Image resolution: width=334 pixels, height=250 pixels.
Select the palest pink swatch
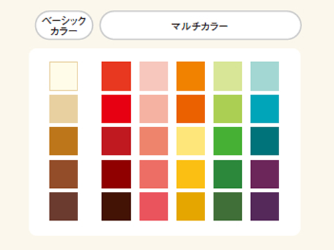[154, 76]
